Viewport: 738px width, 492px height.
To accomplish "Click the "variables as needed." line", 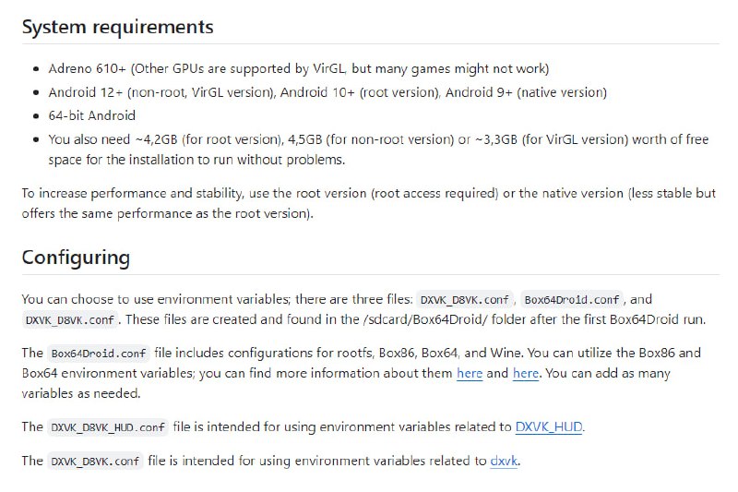I will click(81, 393).
